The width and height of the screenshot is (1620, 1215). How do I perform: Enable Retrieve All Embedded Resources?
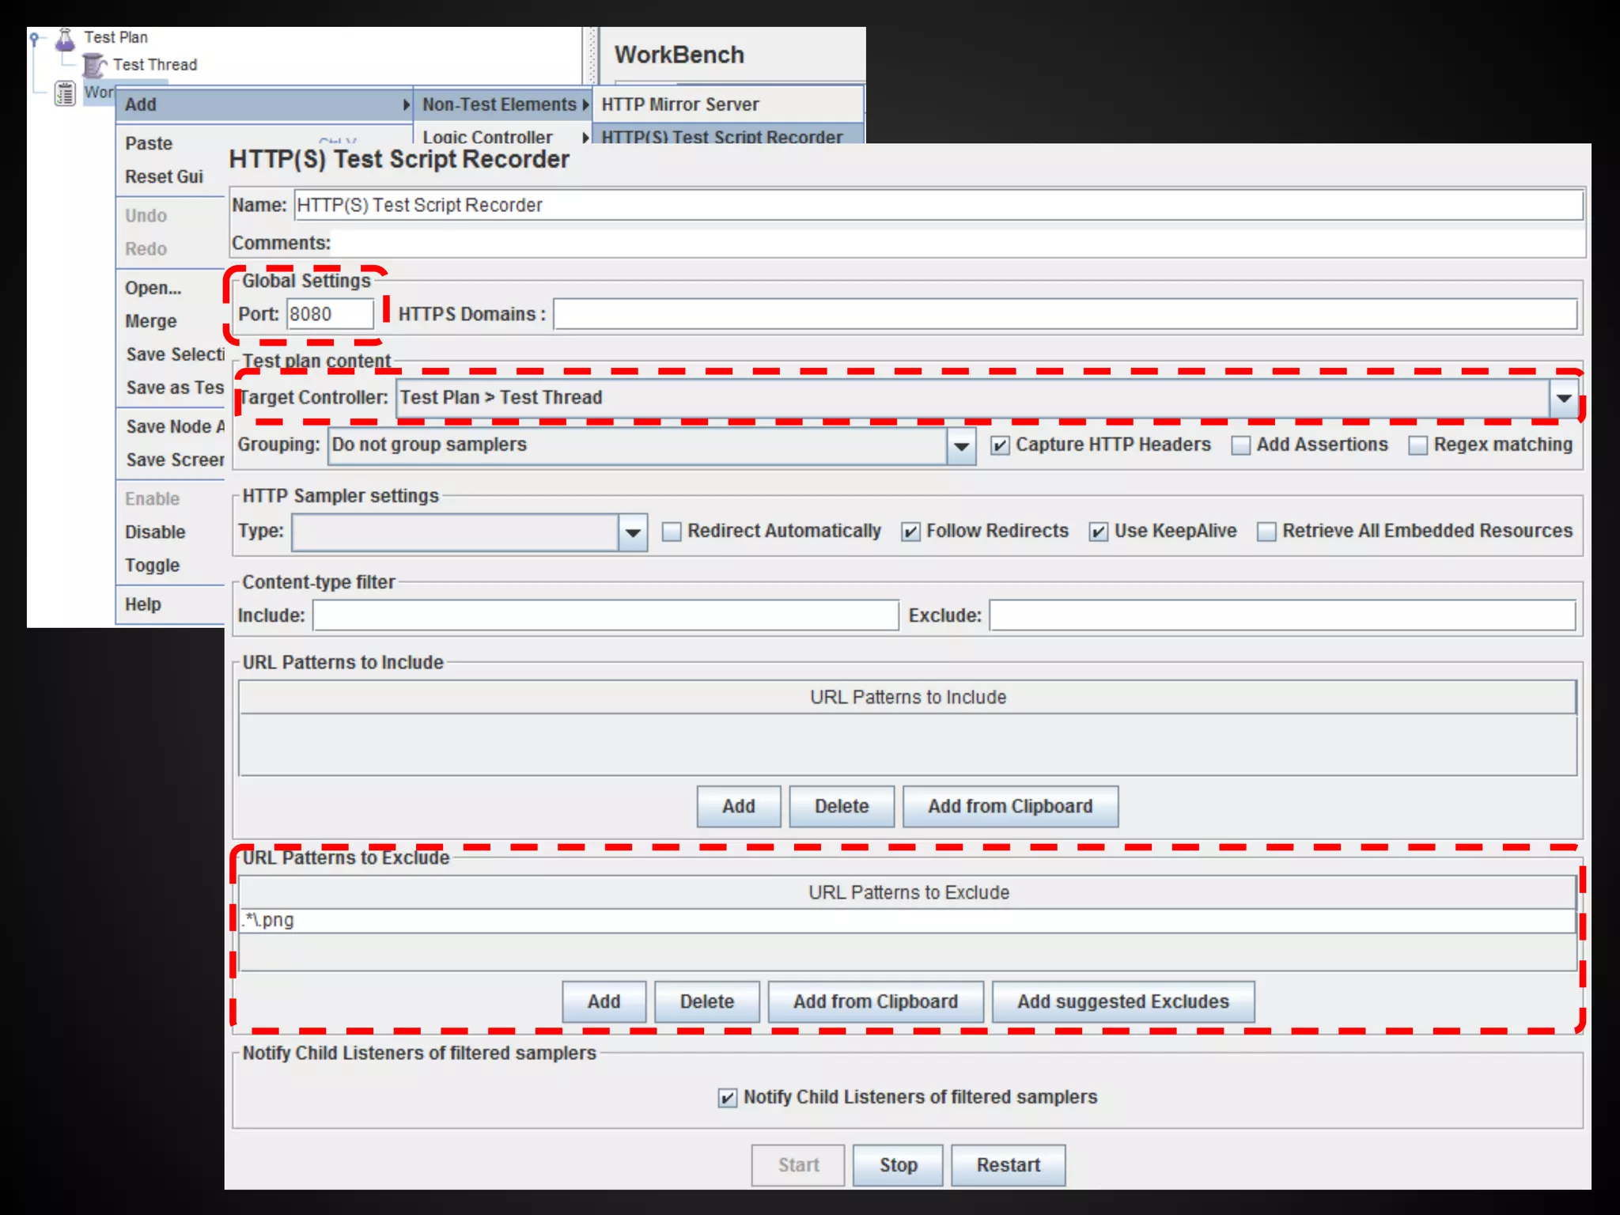click(x=1266, y=532)
